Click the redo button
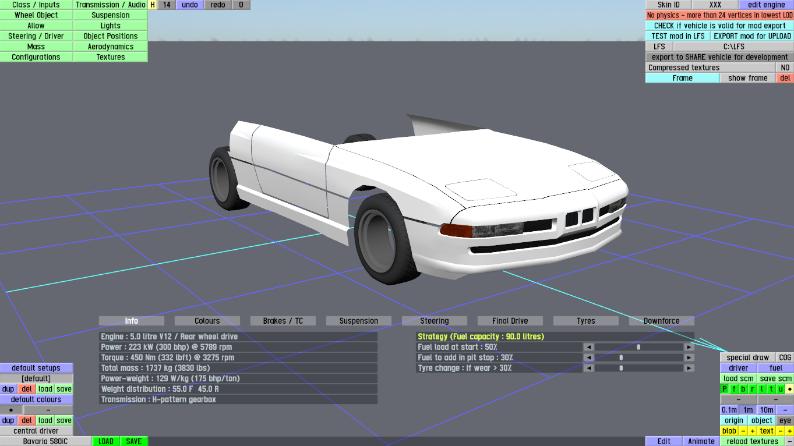 pos(218,5)
